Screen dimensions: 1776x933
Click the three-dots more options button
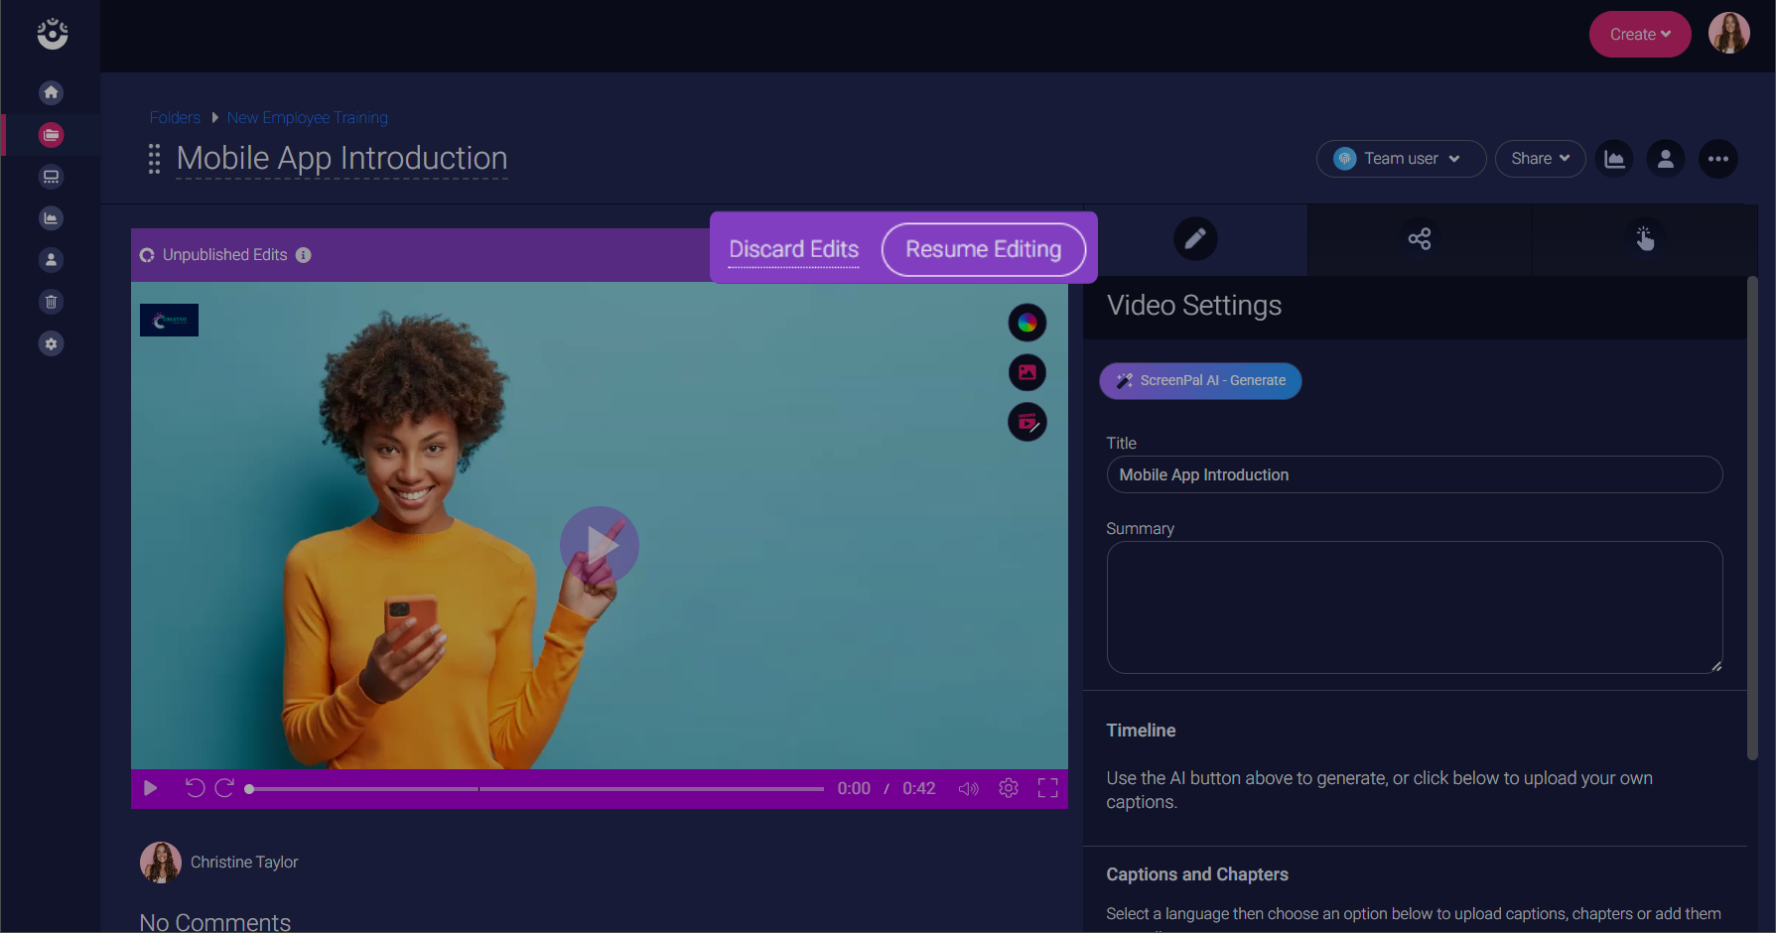tap(1717, 159)
